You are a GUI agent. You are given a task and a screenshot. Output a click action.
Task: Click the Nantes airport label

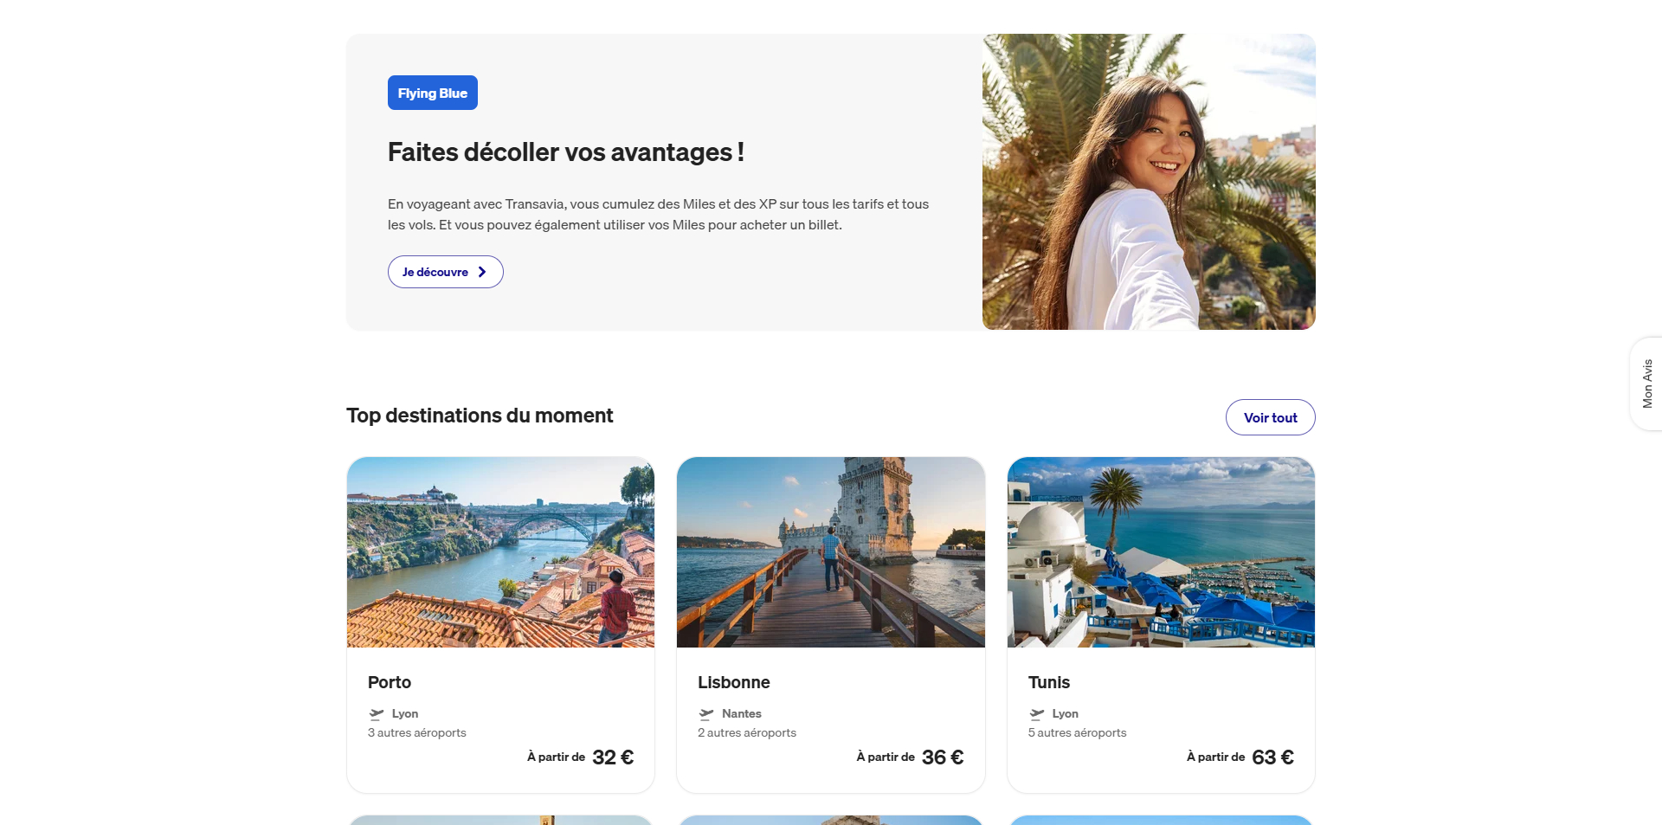click(742, 713)
